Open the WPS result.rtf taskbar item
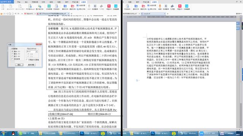Screen dimensions: 243x136 [x=208, y=133]
